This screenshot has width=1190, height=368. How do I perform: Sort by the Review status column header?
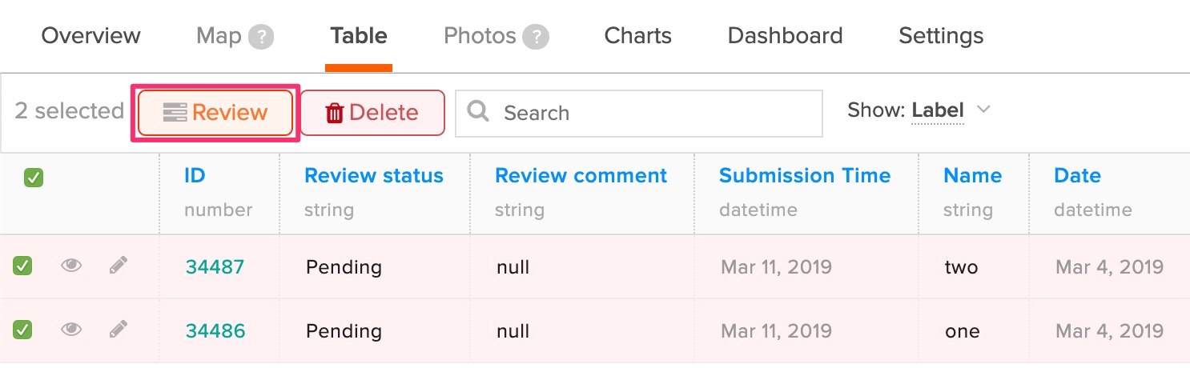[374, 176]
